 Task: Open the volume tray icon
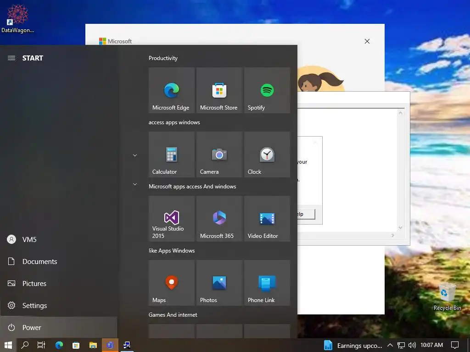click(x=412, y=345)
